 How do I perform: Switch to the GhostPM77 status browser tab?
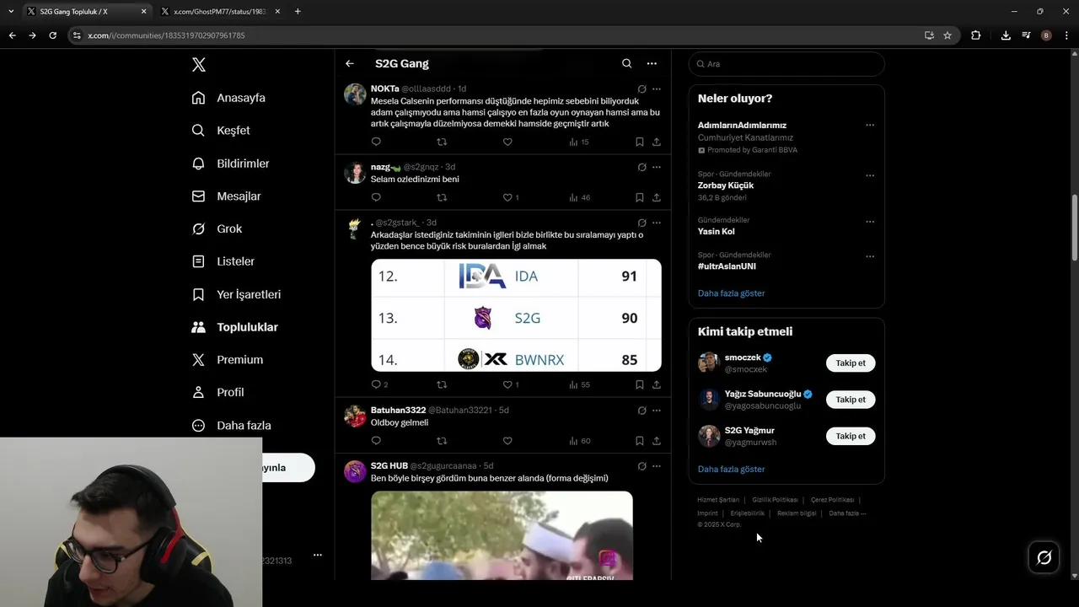click(217, 11)
